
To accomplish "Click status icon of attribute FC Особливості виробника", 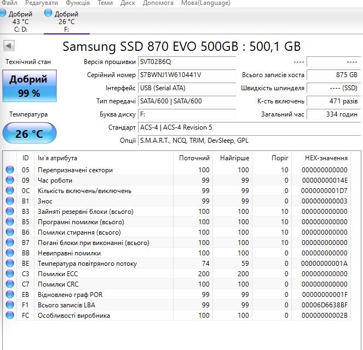I will (10, 316).
